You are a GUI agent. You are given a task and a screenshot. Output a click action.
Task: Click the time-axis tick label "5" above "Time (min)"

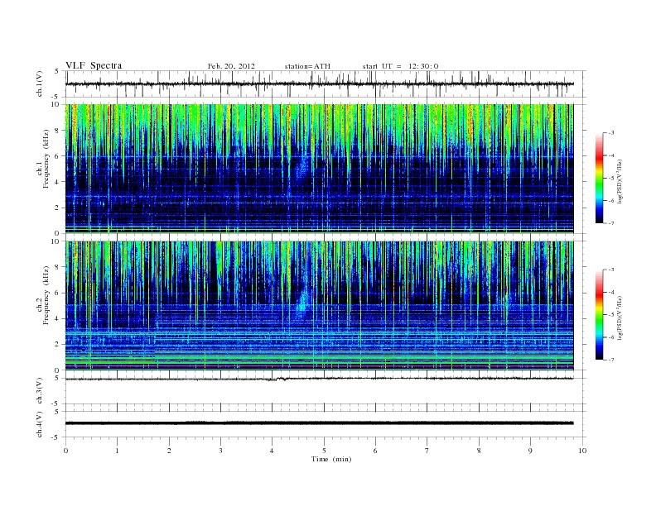[324, 451]
